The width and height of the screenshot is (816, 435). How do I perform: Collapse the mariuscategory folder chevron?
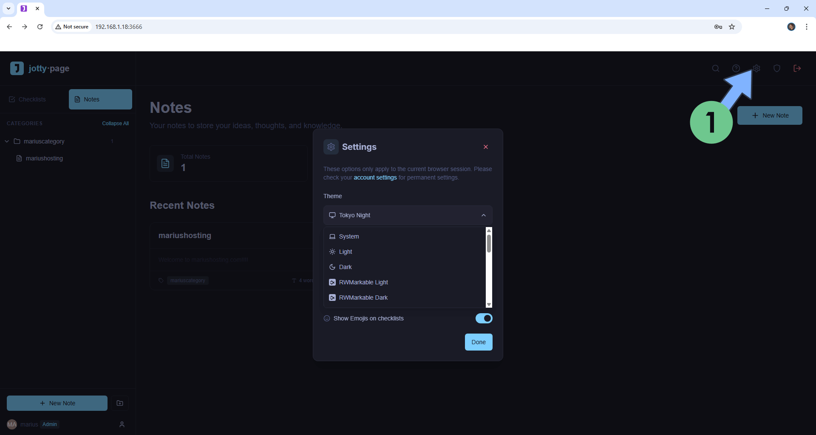pos(7,141)
